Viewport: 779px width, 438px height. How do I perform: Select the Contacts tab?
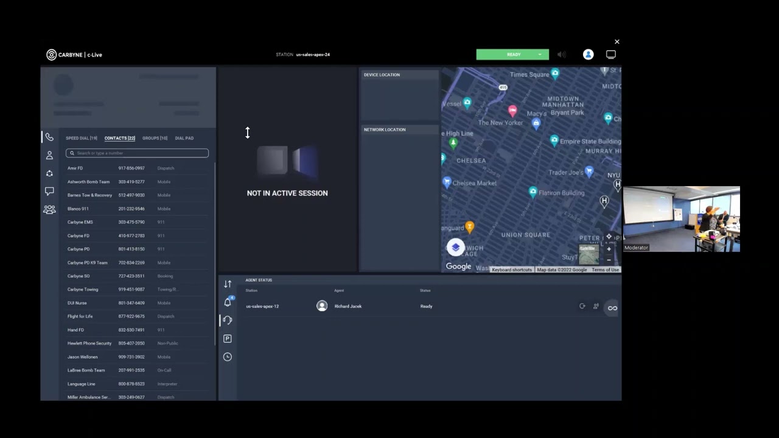(x=120, y=138)
